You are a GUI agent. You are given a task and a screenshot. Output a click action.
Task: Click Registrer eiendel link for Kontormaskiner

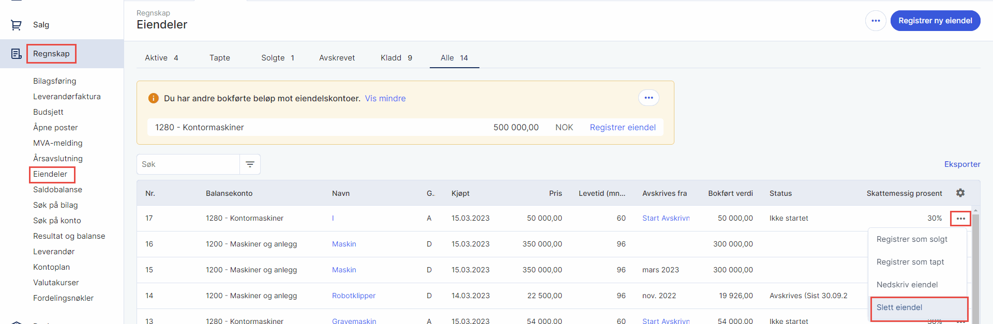(622, 128)
